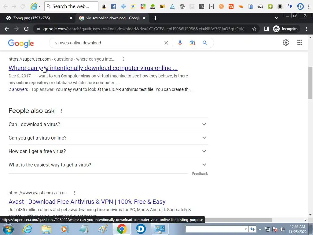Search by image with the camera icon
The image size is (313, 235).
192,43
